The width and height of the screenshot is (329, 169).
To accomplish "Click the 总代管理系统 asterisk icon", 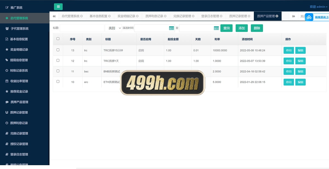I will pos(7,18).
